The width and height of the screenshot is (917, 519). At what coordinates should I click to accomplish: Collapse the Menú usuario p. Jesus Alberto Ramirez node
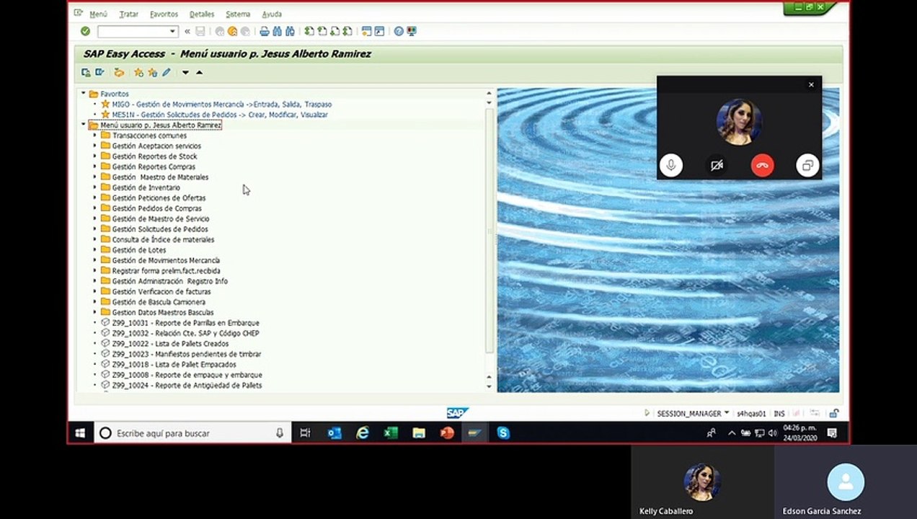click(83, 125)
